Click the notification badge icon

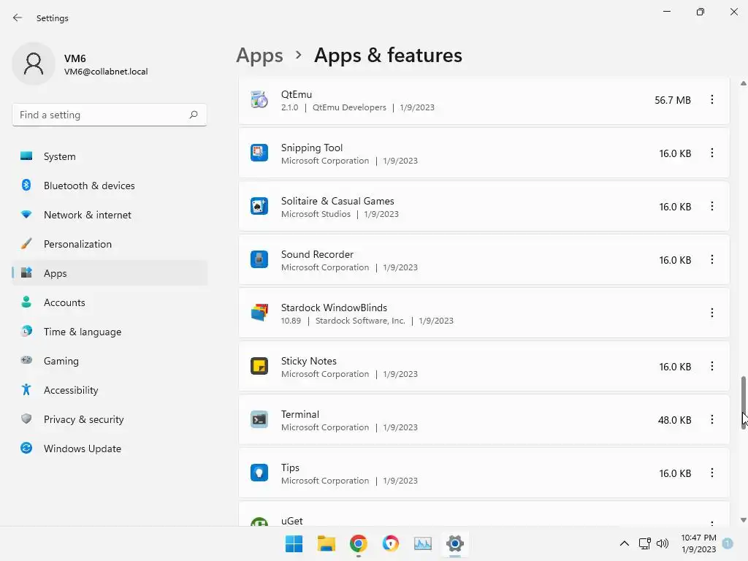(x=728, y=543)
